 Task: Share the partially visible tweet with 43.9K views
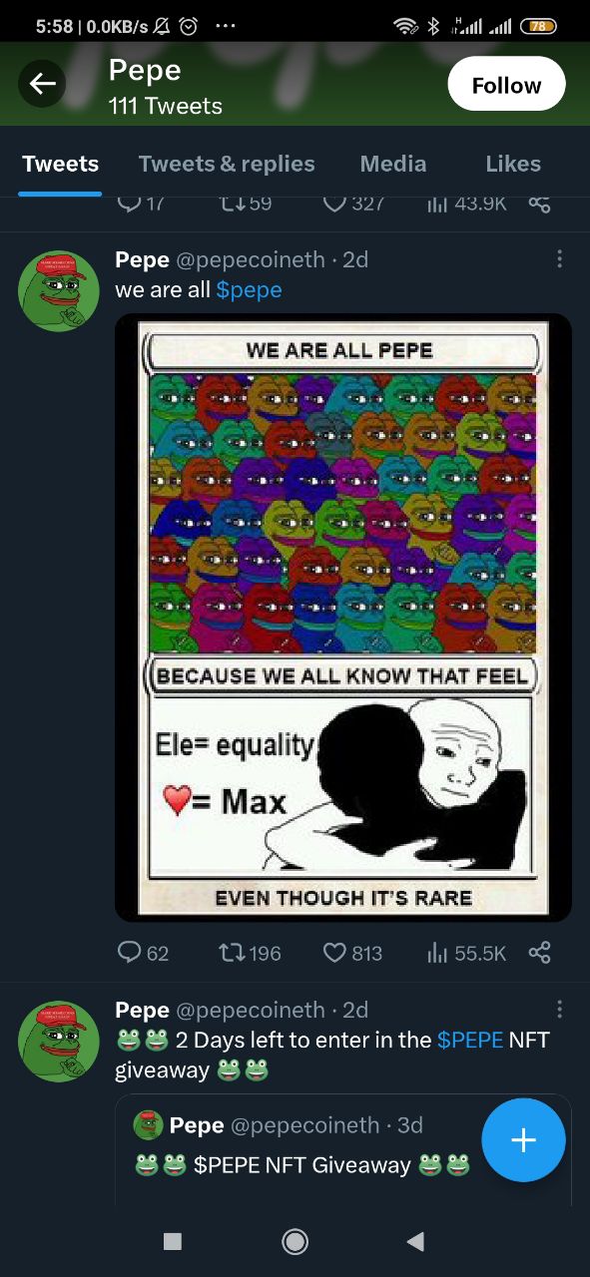coord(539,204)
